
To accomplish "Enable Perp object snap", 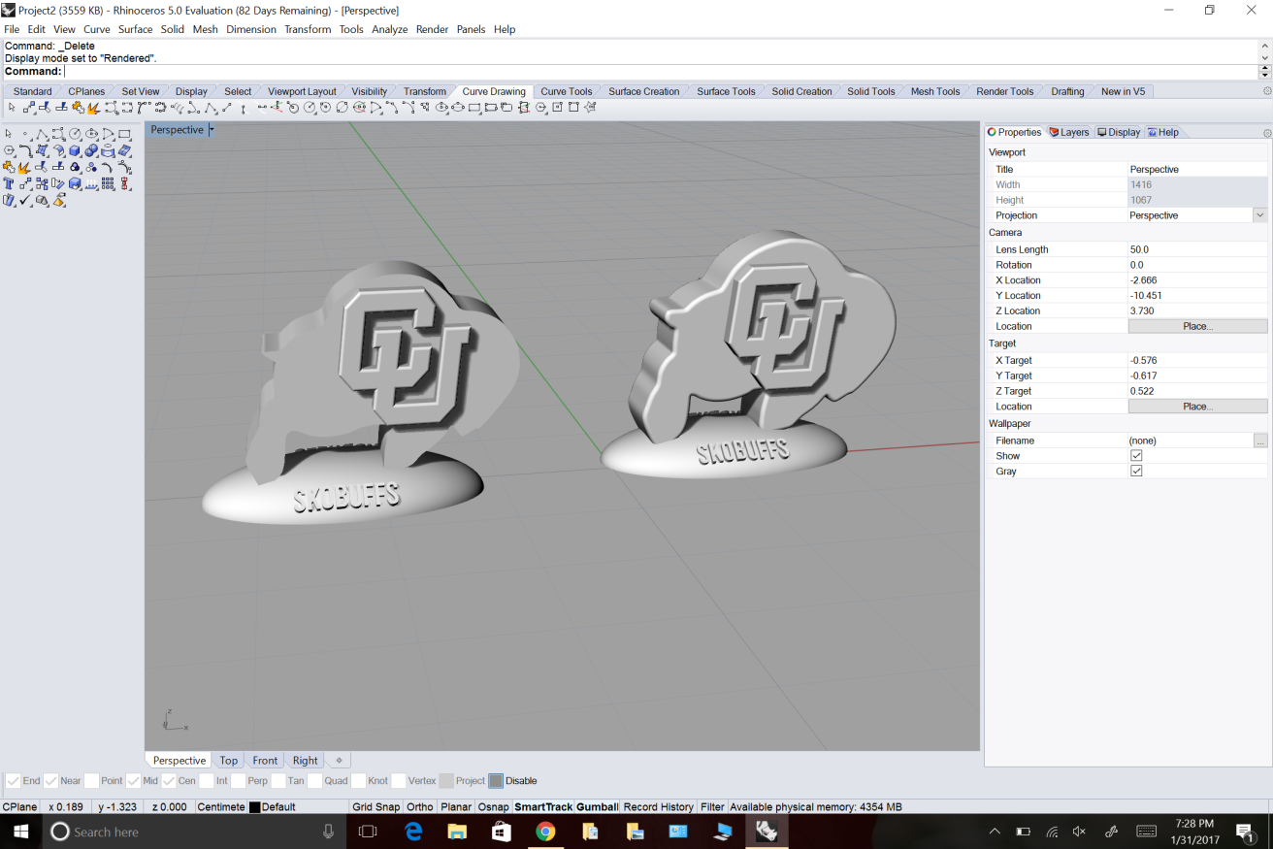I will coord(238,781).
